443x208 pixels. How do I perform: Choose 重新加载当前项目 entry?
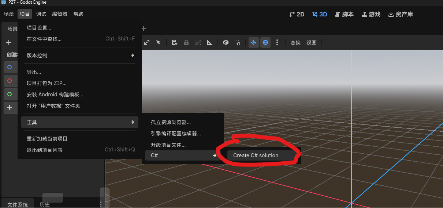coord(79,139)
